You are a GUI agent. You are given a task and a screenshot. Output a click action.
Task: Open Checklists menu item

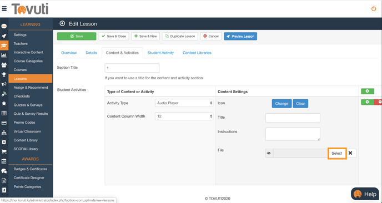(x=22, y=96)
